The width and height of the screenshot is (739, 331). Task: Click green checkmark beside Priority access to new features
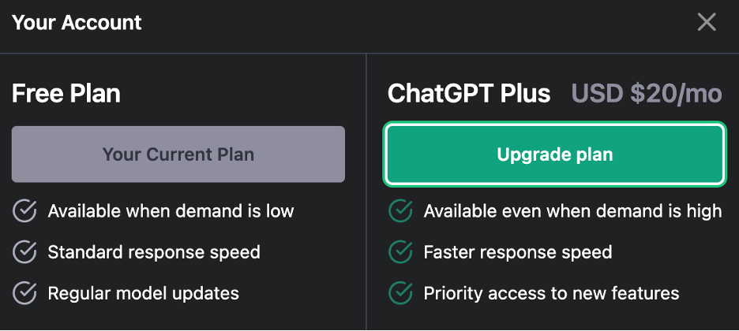[x=401, y=294]
